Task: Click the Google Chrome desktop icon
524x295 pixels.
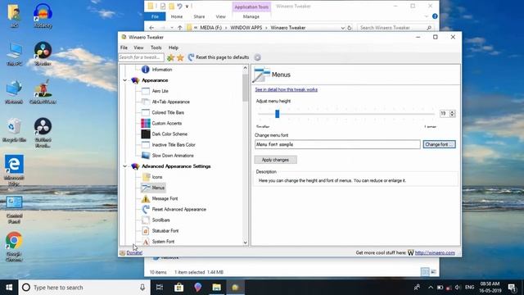Action: 14,247
